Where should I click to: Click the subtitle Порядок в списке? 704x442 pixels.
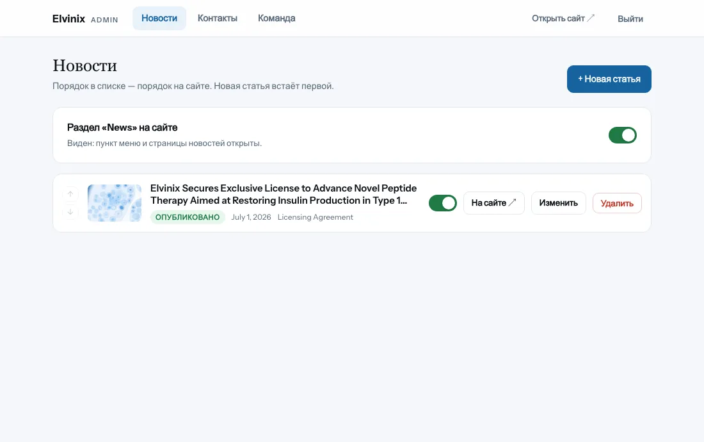click(193, 86)
